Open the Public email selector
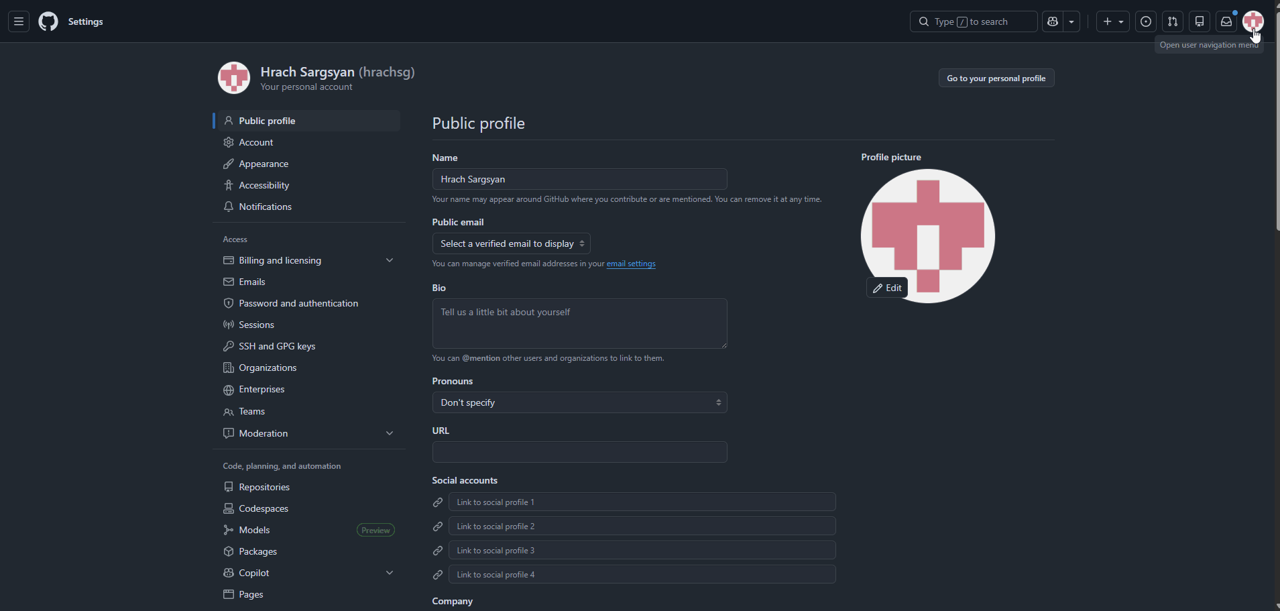The image size is (1280, 611). [511, 243]
